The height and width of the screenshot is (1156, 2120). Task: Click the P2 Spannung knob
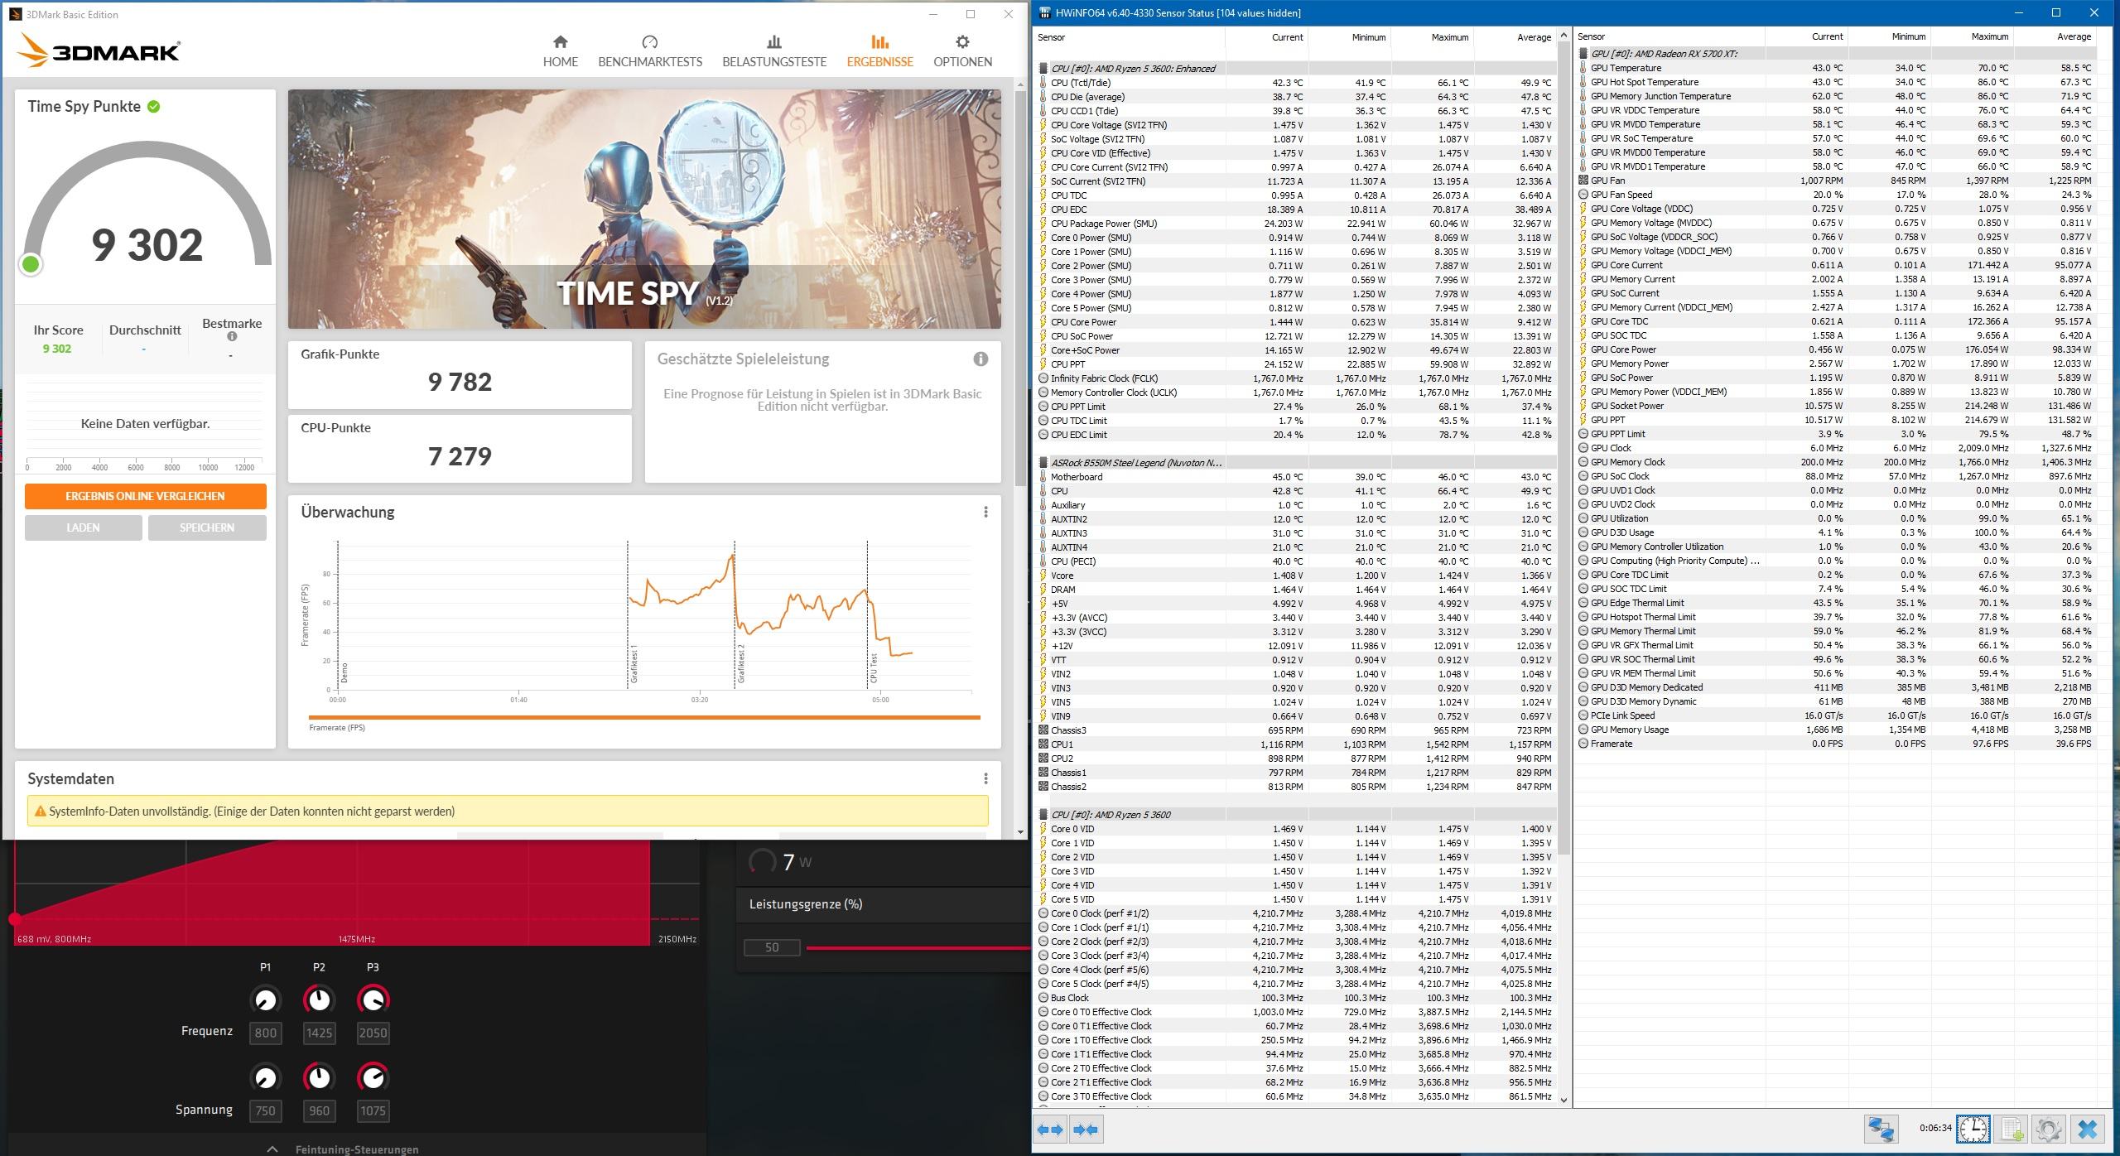pos(319,1077)
